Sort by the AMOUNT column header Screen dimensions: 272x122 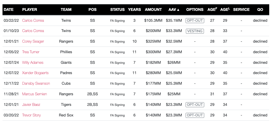(x=153, y=9)
